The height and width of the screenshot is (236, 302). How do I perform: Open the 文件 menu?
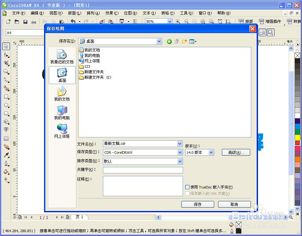click(x=18, y=13)
